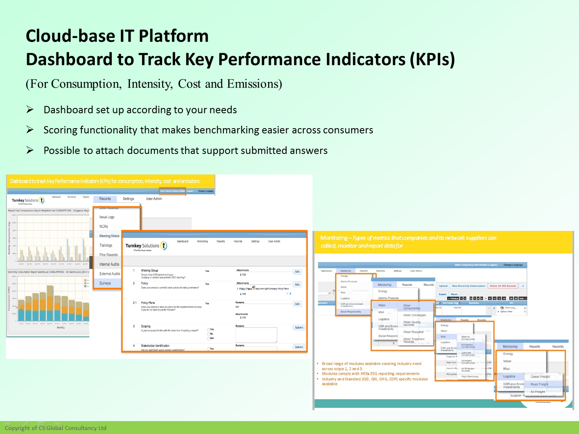Click into Scoping Remarks text area

pos(256,335)
